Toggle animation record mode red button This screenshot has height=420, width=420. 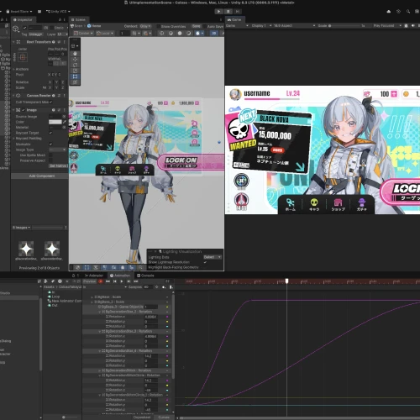pos(101,281)
